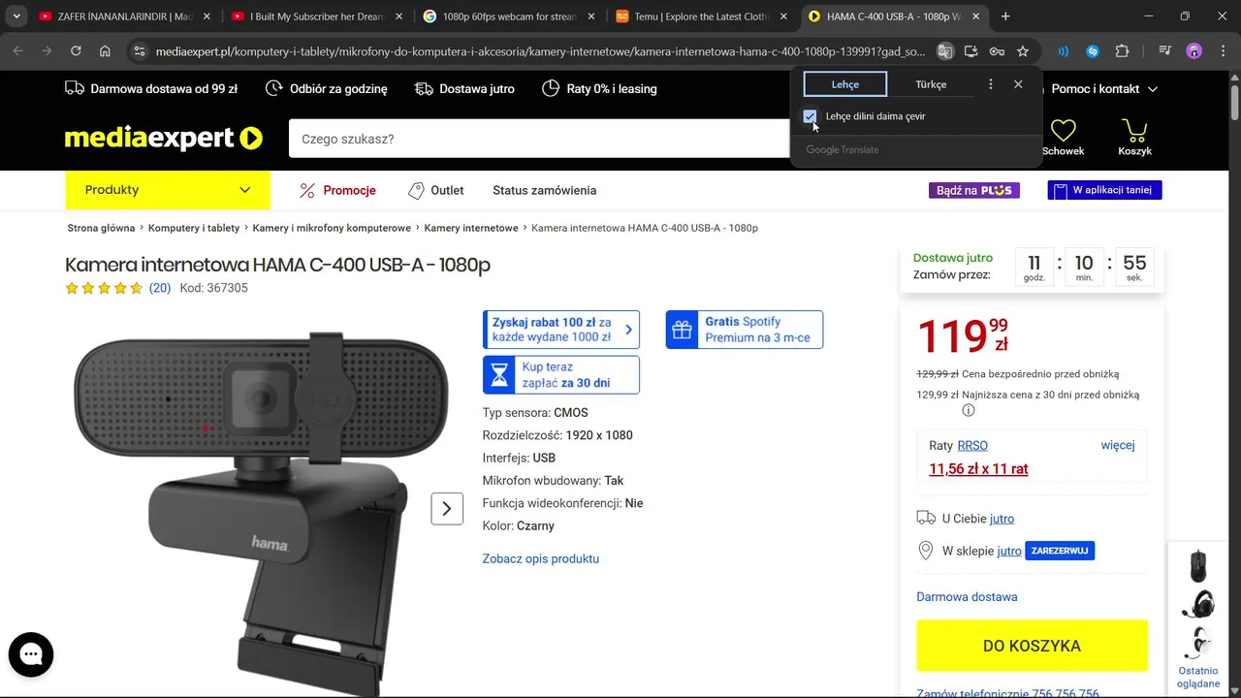The image size is (1241, 698).
Task: Expand the Produkty dropdown menu
Action: (x=168, y=190)
